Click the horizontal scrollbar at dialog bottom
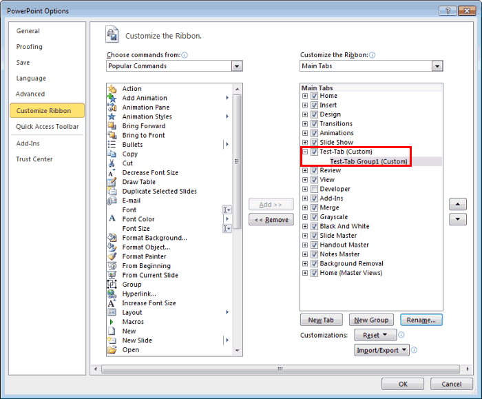This screenshot has height=399, width=482. point(280,369)
